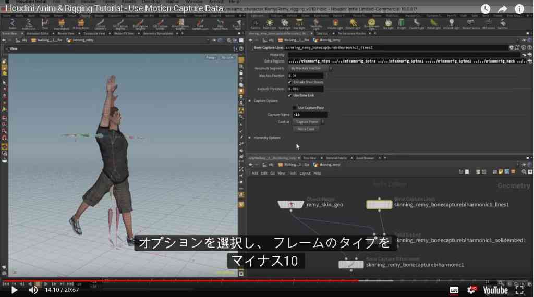Screen dimensions: 534x297
Task: Click the red YouTube progress bar
Action: (179, 281)
